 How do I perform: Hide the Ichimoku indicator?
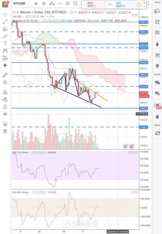point(43,21)
